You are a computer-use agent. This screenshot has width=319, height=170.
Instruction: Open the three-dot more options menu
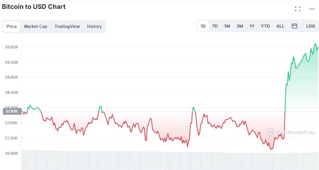[x=312, y=9]
